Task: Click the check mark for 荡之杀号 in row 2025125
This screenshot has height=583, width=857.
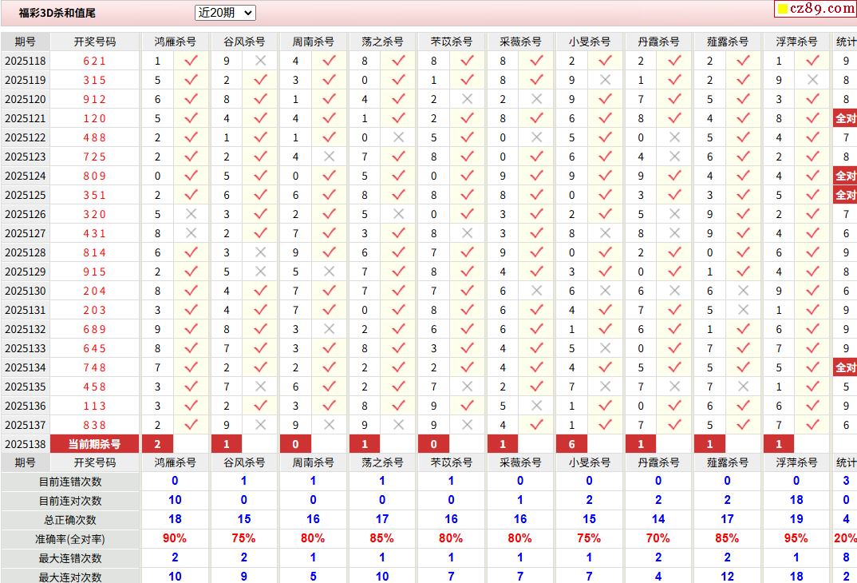Action: click(398, 195)
